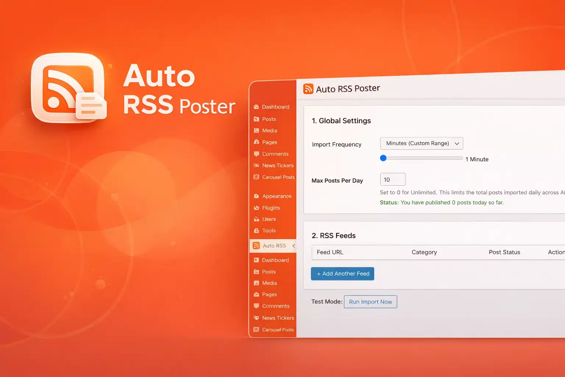Click the Media icon in the upper sidebar group
Image resolution: width=565 pixels, height=377 pixels.
[256, 130]
